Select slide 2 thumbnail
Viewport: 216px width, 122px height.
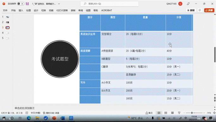[8, 22]
